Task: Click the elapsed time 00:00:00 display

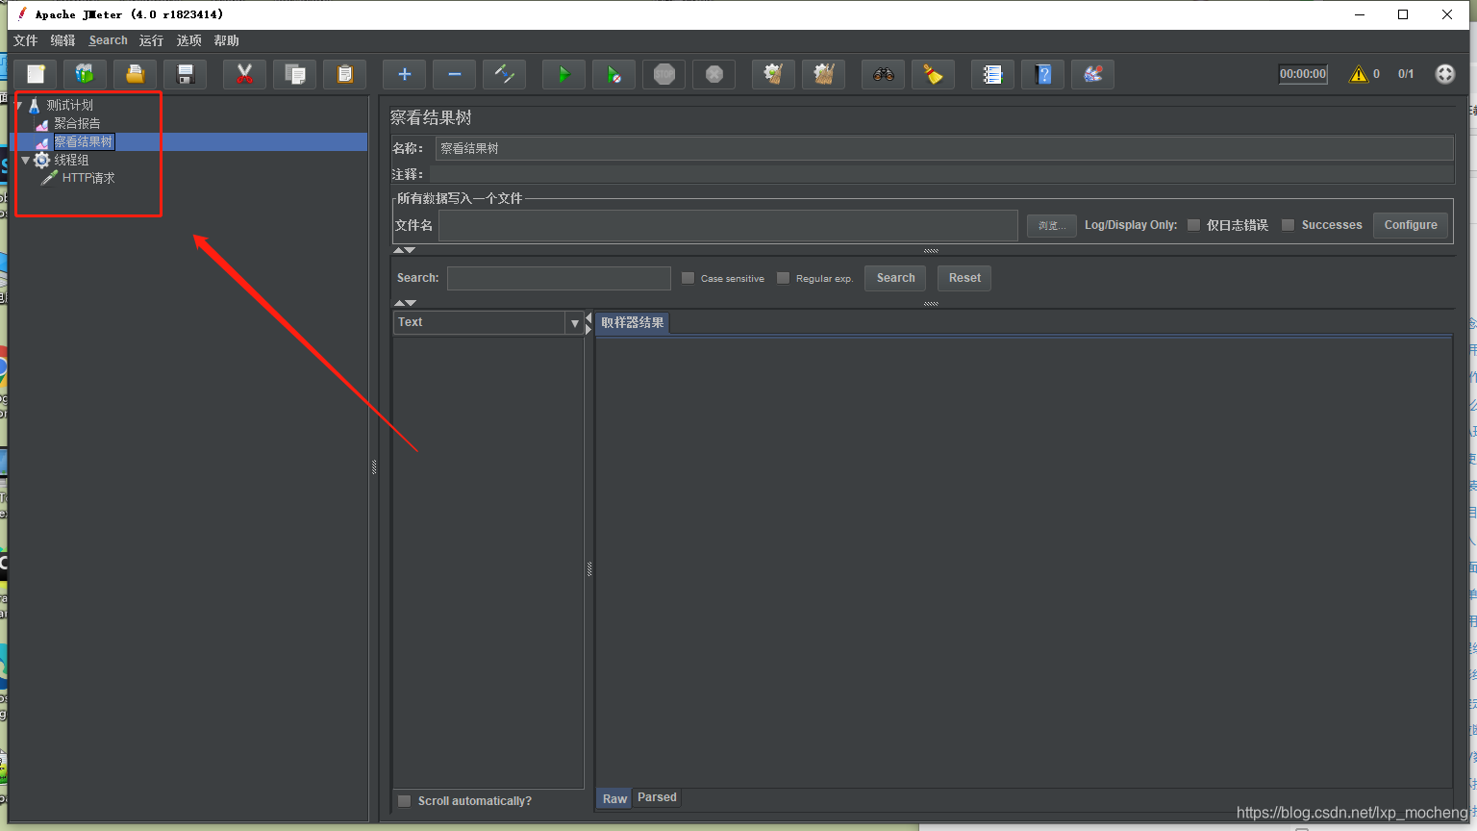Action: click(x=1303, y=74)
